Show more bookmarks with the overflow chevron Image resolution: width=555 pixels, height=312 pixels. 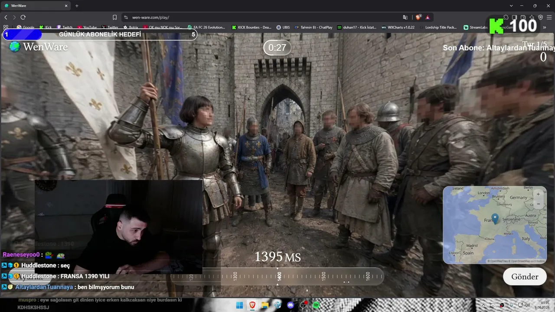[x=545, y=27]
